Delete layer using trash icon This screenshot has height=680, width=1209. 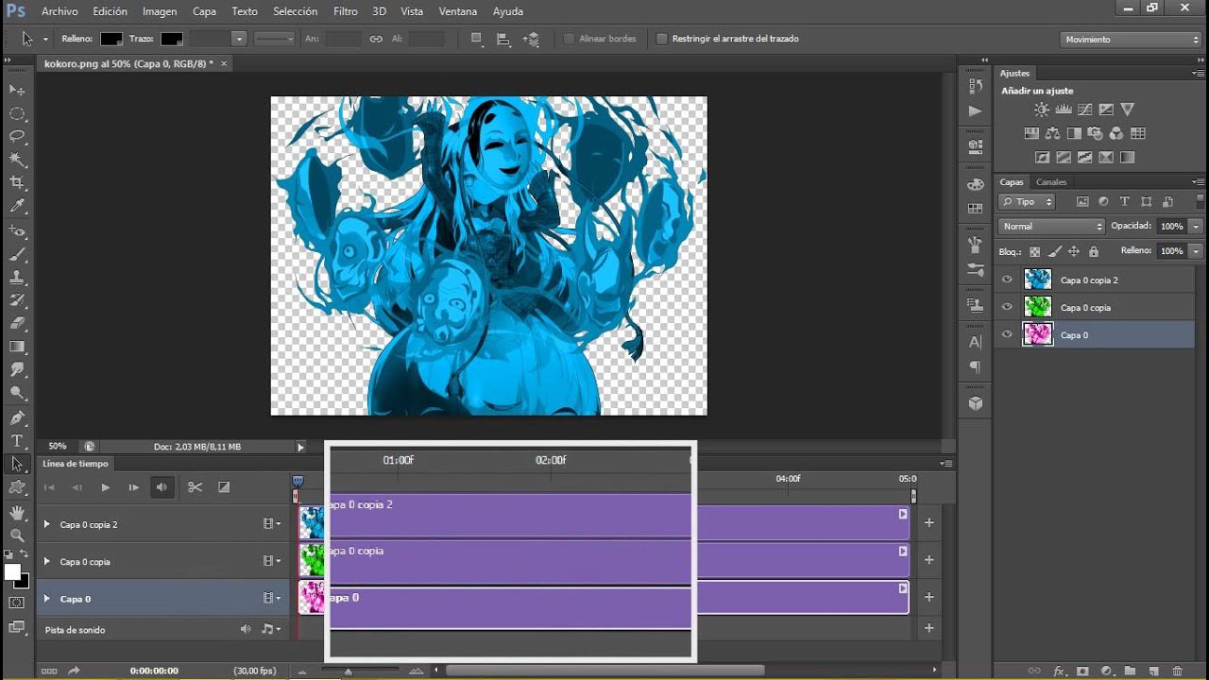tap(1178, 671)
